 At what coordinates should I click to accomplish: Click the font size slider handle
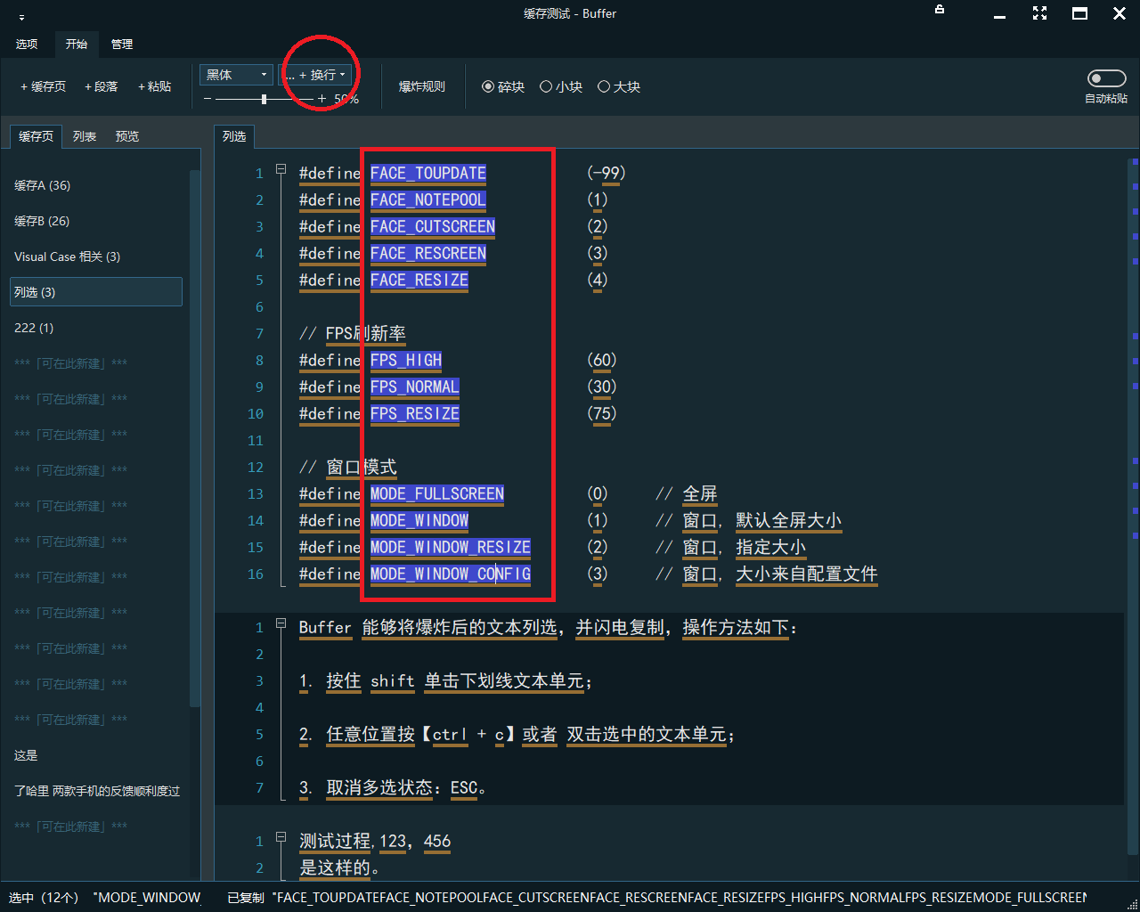[x=264, y=99]
